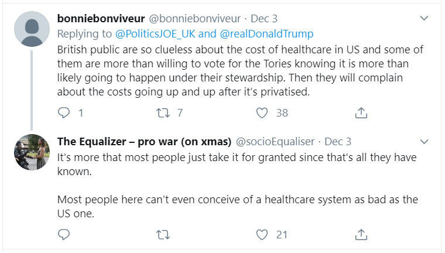View The Equalizer's profile avatar

tap(32, 152)
